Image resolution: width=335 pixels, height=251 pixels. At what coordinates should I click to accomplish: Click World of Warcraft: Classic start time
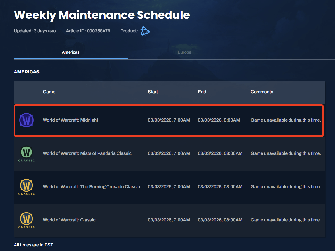click(169, 220)
